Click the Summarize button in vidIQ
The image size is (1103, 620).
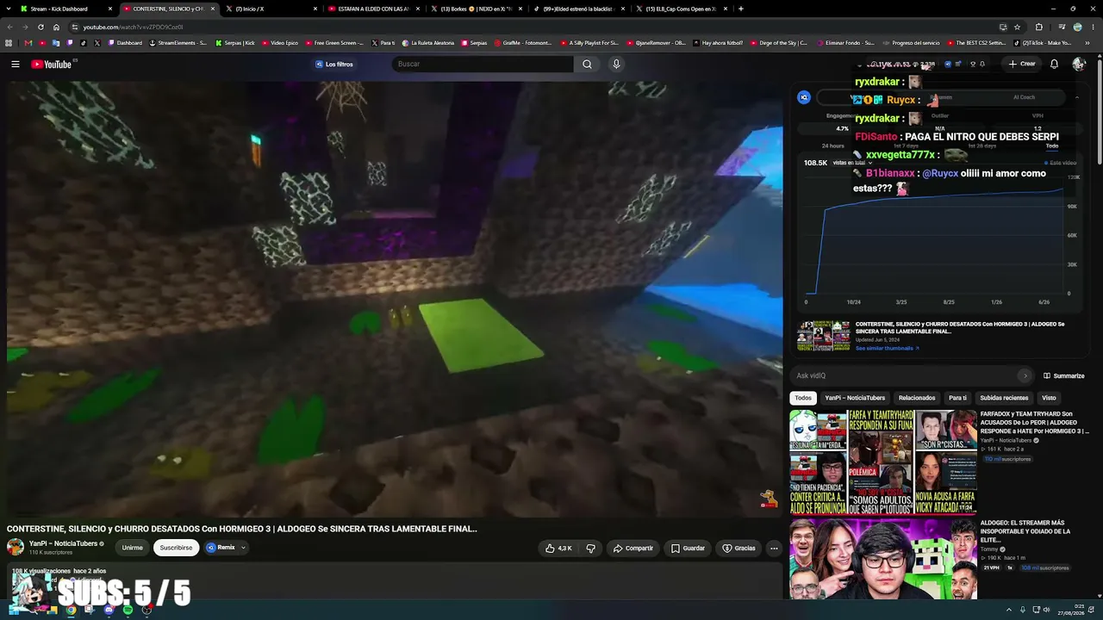click(x=1063, y=375)
